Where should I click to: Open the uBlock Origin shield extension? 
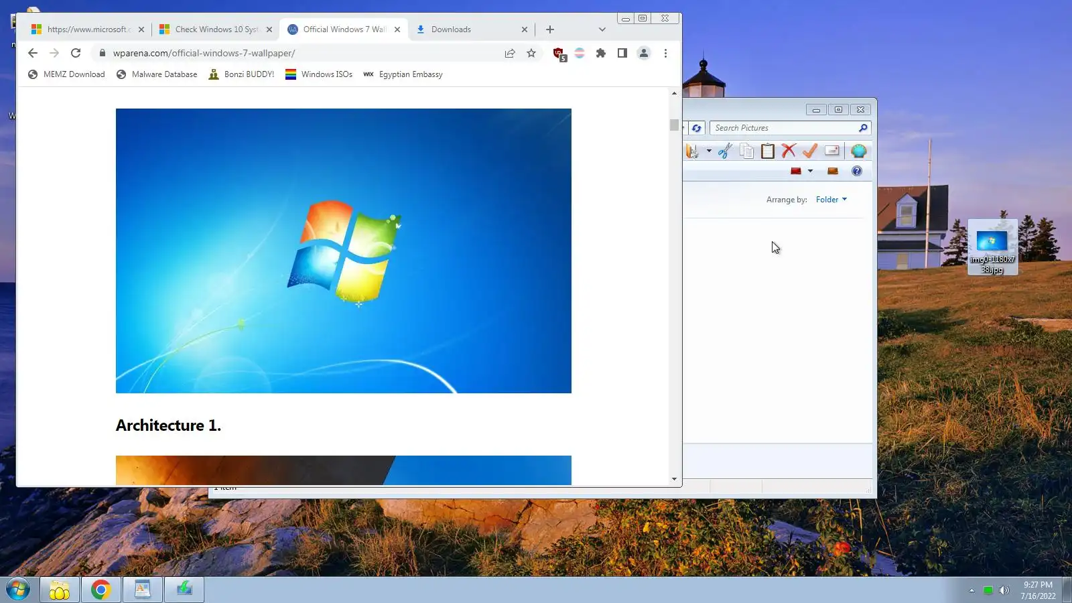[559, 54]
